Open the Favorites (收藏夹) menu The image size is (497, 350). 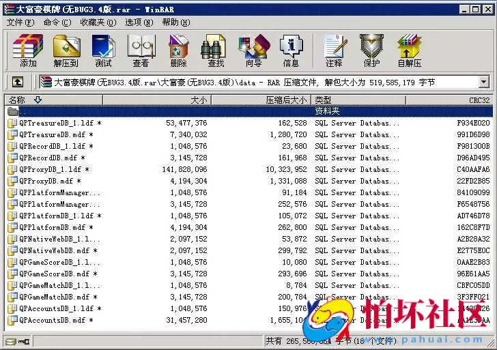pos(98,23)
